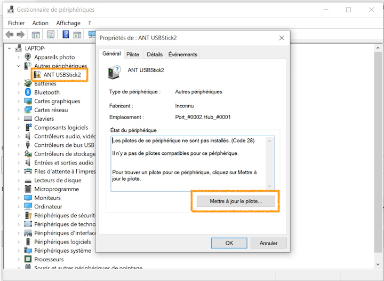Expand the Cartes réseau node

(x=19, y=110)
